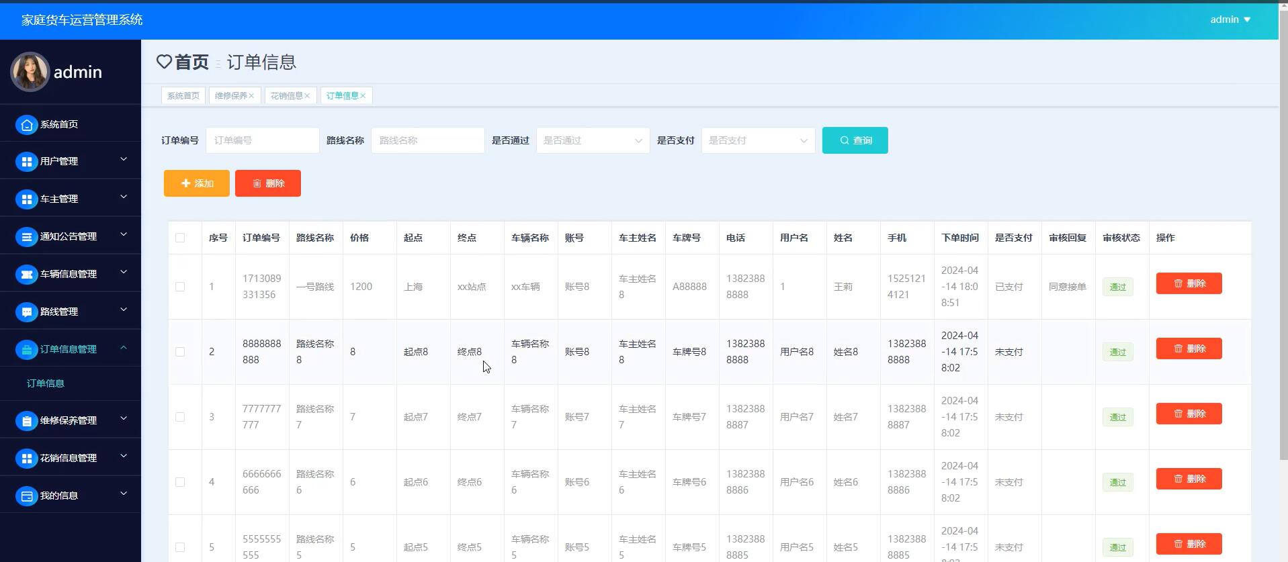Click the 家庭货车运营管理系统 title
The width and height of the screenshot is (1288, 562).
pos(82,20)
